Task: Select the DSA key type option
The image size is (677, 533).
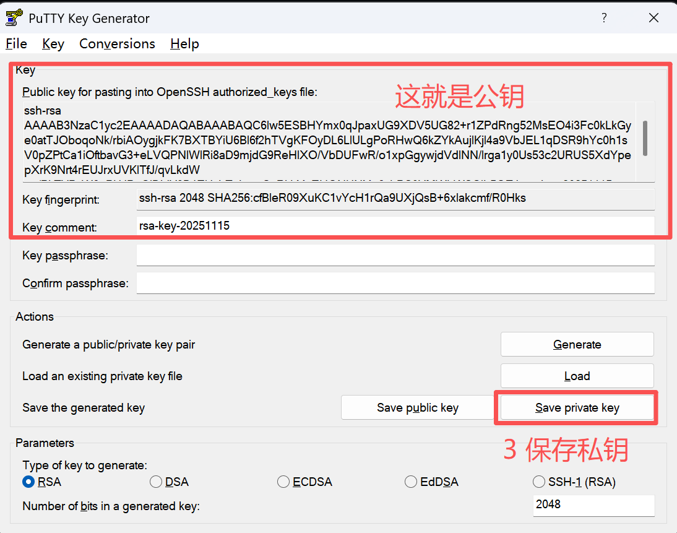Action: point(156,482)
